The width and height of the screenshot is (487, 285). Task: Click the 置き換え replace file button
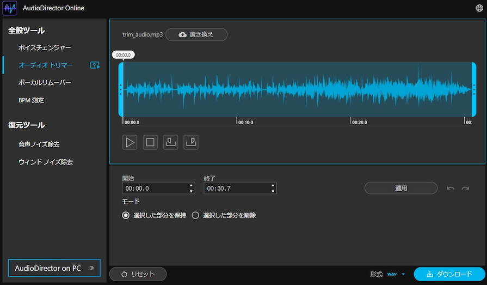tap(196, 34)
